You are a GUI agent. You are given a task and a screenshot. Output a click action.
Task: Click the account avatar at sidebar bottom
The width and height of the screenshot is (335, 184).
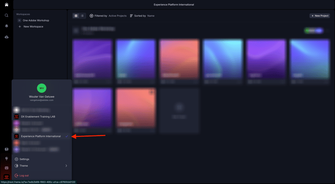6,177
